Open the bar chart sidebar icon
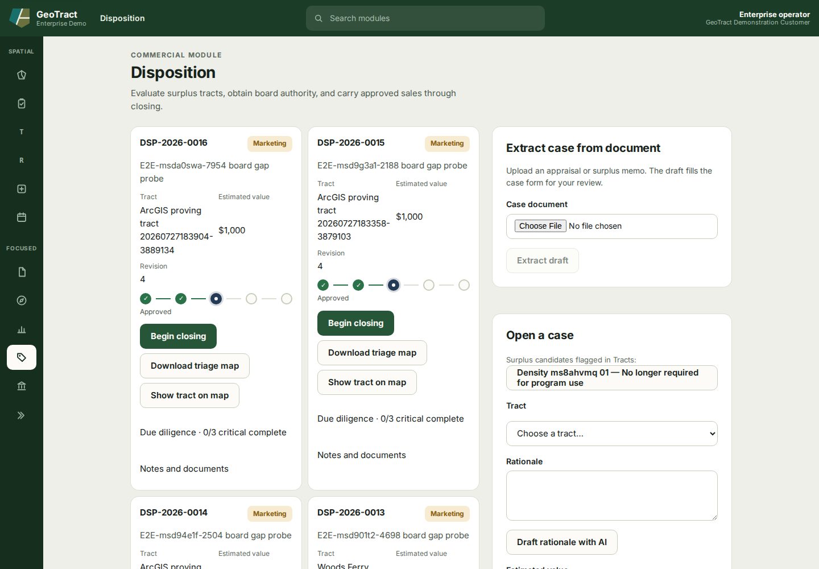The image size is (819, 569). (22, 329)
